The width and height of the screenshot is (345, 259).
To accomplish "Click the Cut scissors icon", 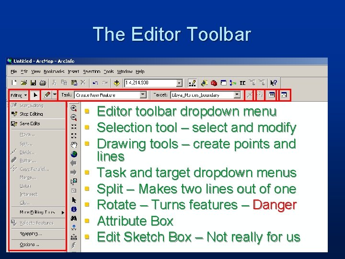I will pos(54,83).
